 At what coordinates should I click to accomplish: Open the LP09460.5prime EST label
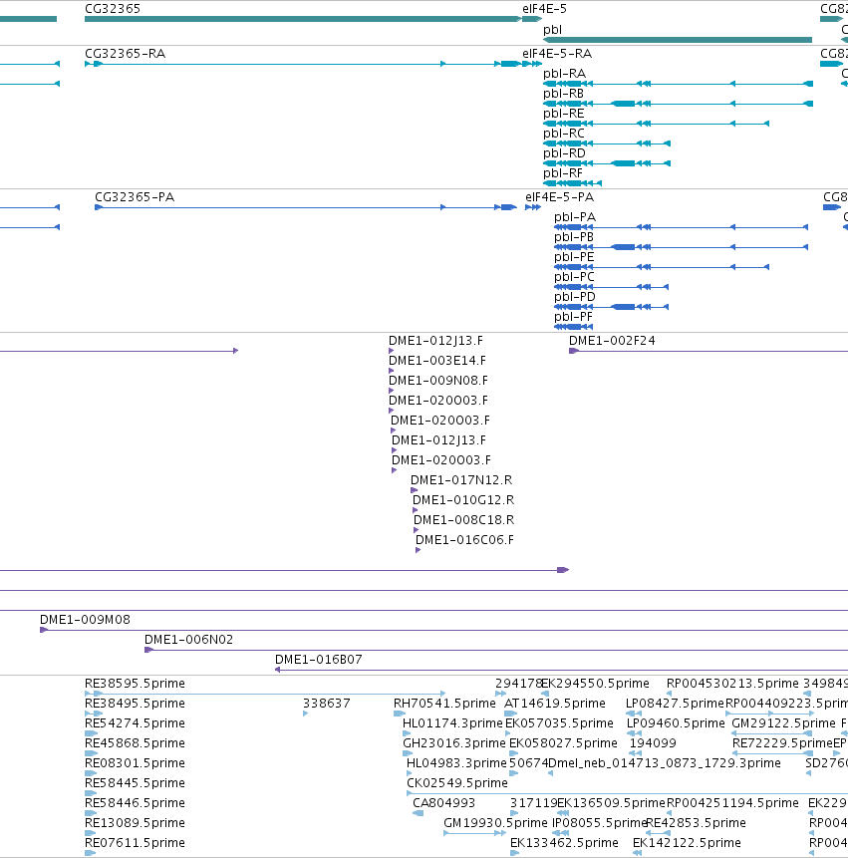(676, 723)
